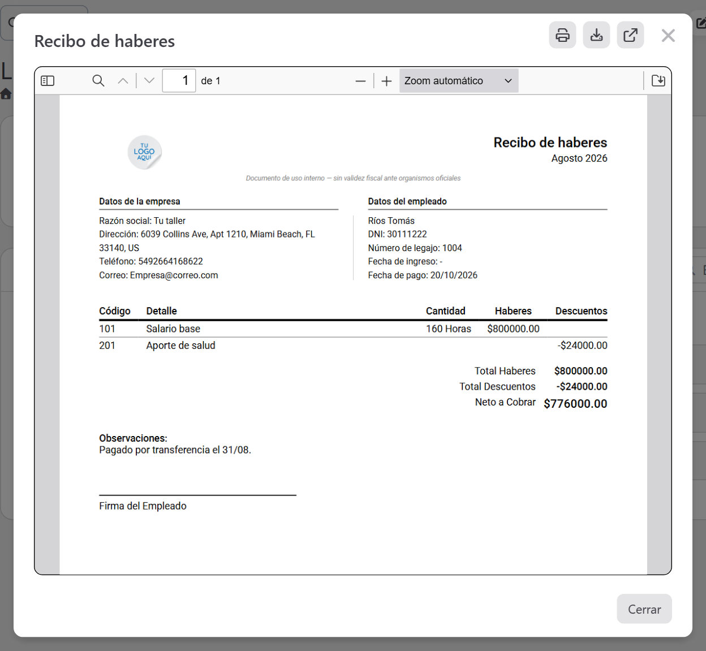The width and height of the screenshot is (706, 651).
Task: Click the save PDF icon in viewer toolbar
Action: (658, 81)
